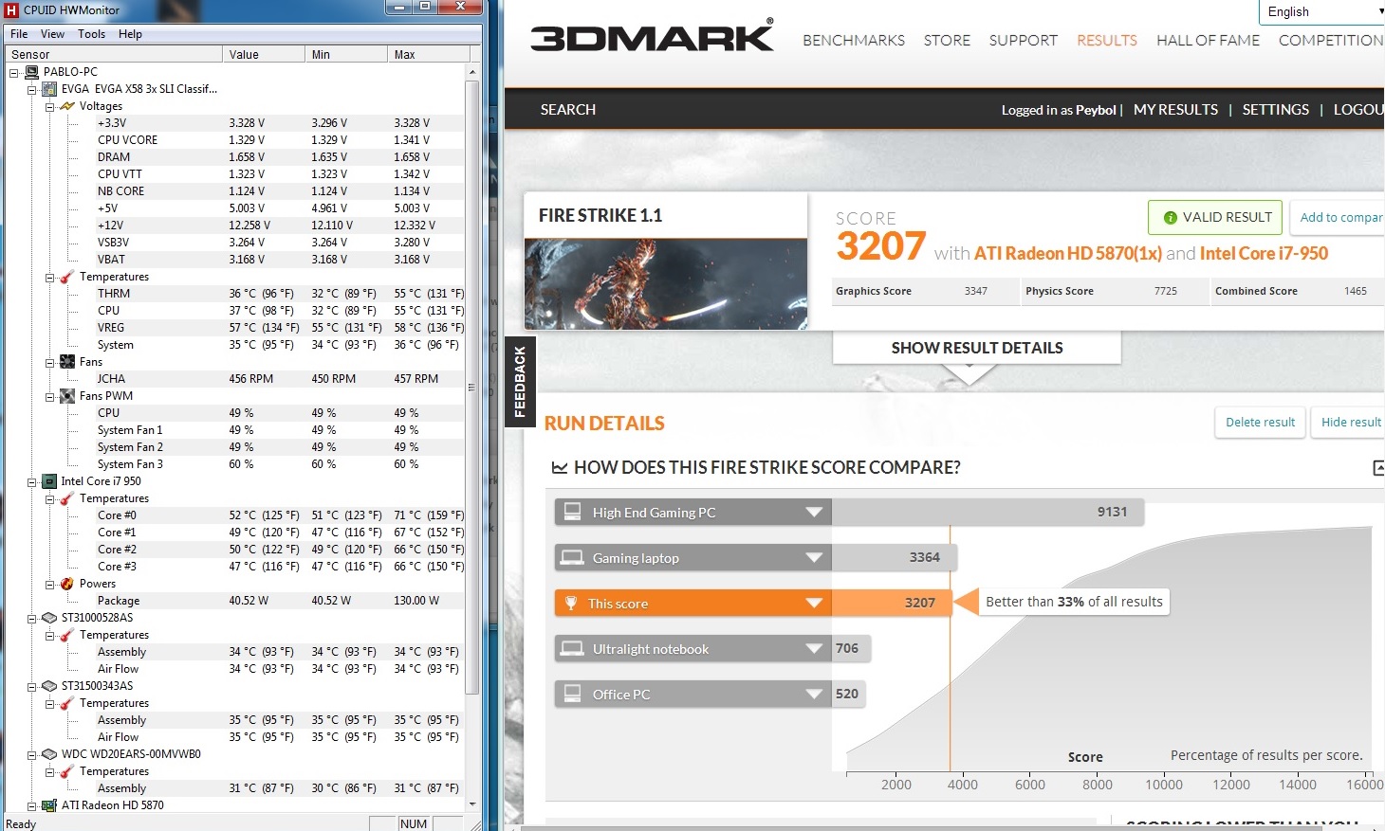
Task: Collapse the EVGA X58 motherboard node
Action: (x=31, y=89)
